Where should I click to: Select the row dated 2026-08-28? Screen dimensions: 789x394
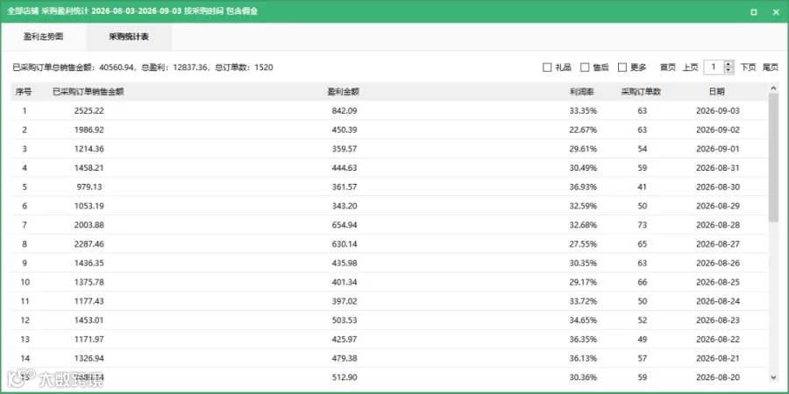pos(390,225)
